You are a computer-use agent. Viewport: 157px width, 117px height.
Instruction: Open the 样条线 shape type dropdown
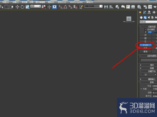pos(148,22)
